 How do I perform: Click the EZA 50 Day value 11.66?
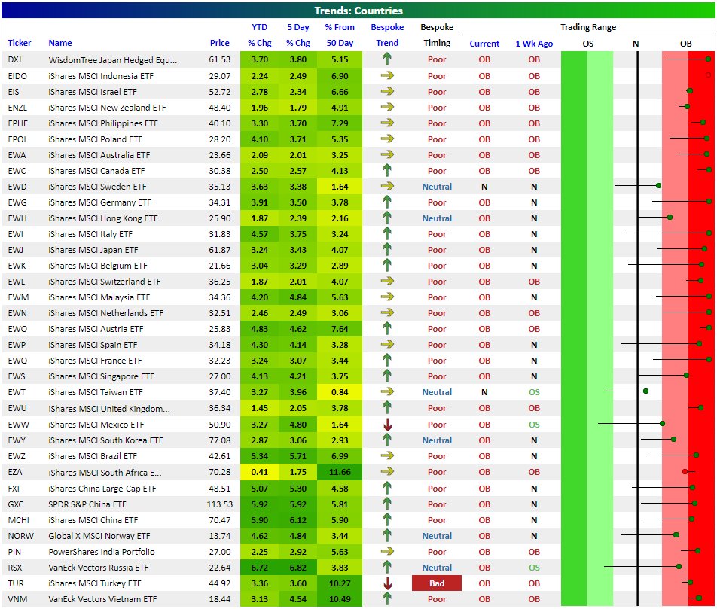(340, 472)
